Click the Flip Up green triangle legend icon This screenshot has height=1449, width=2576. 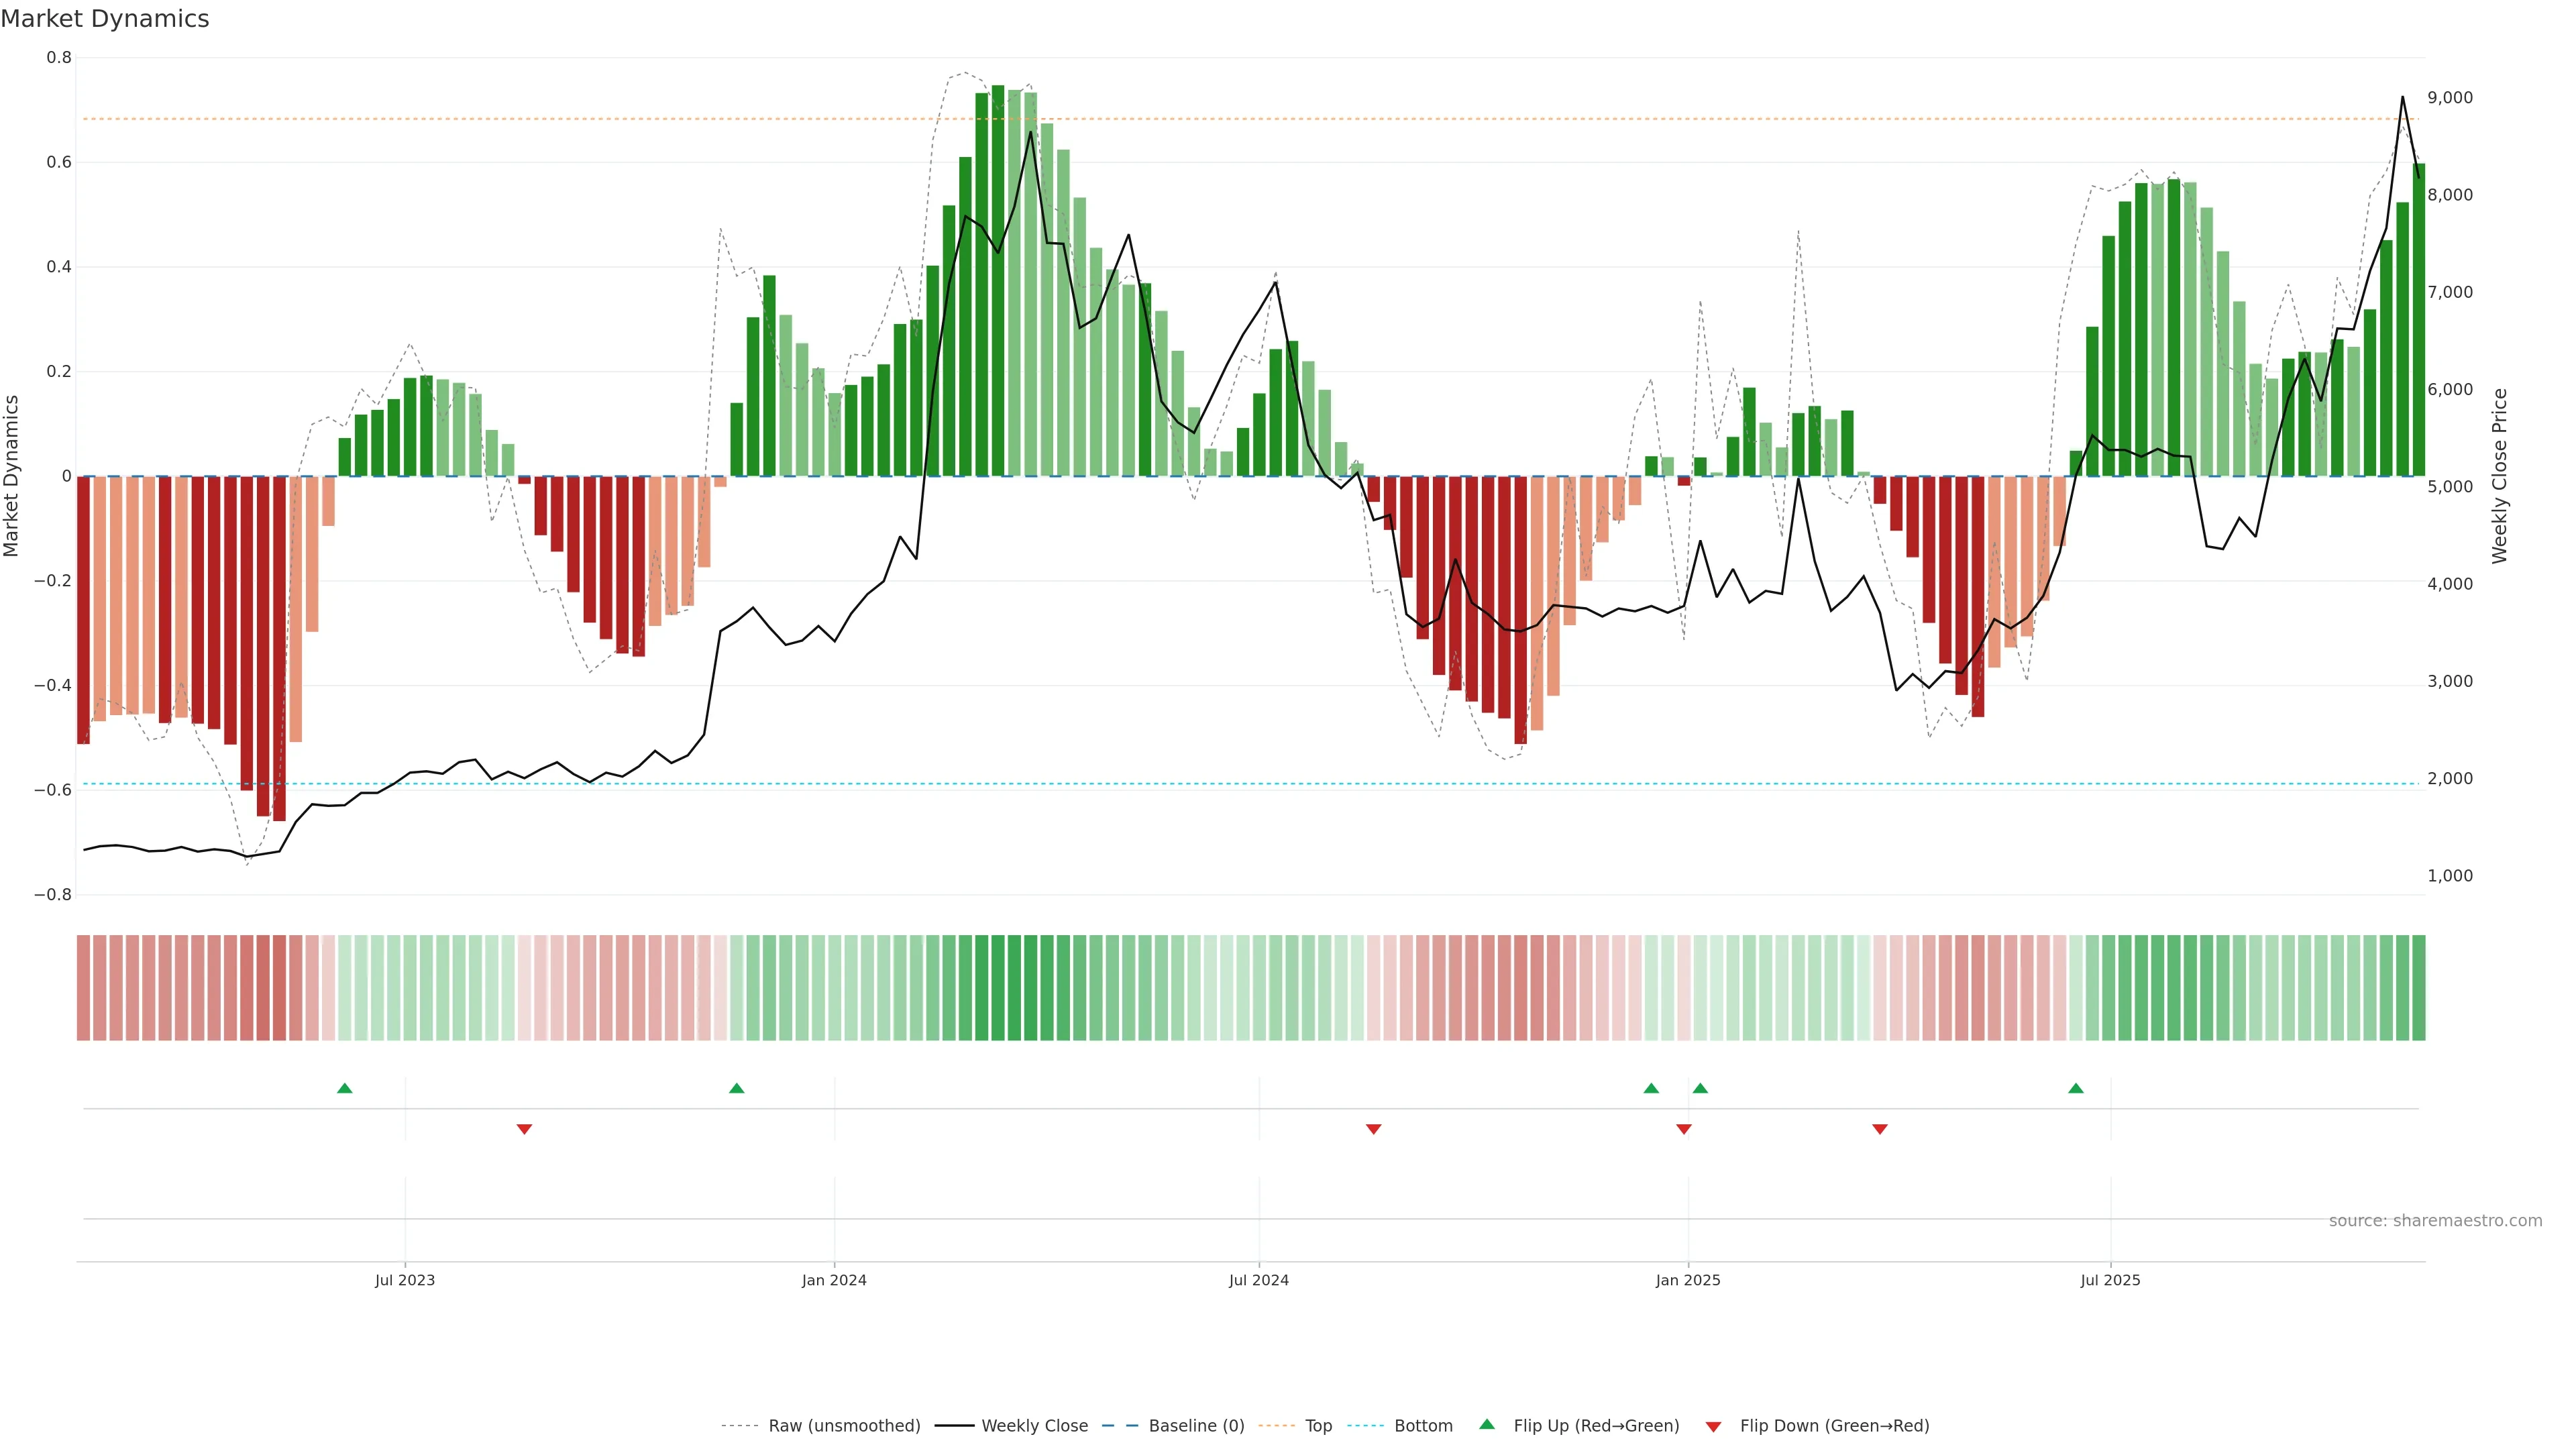point(1487,1424)
